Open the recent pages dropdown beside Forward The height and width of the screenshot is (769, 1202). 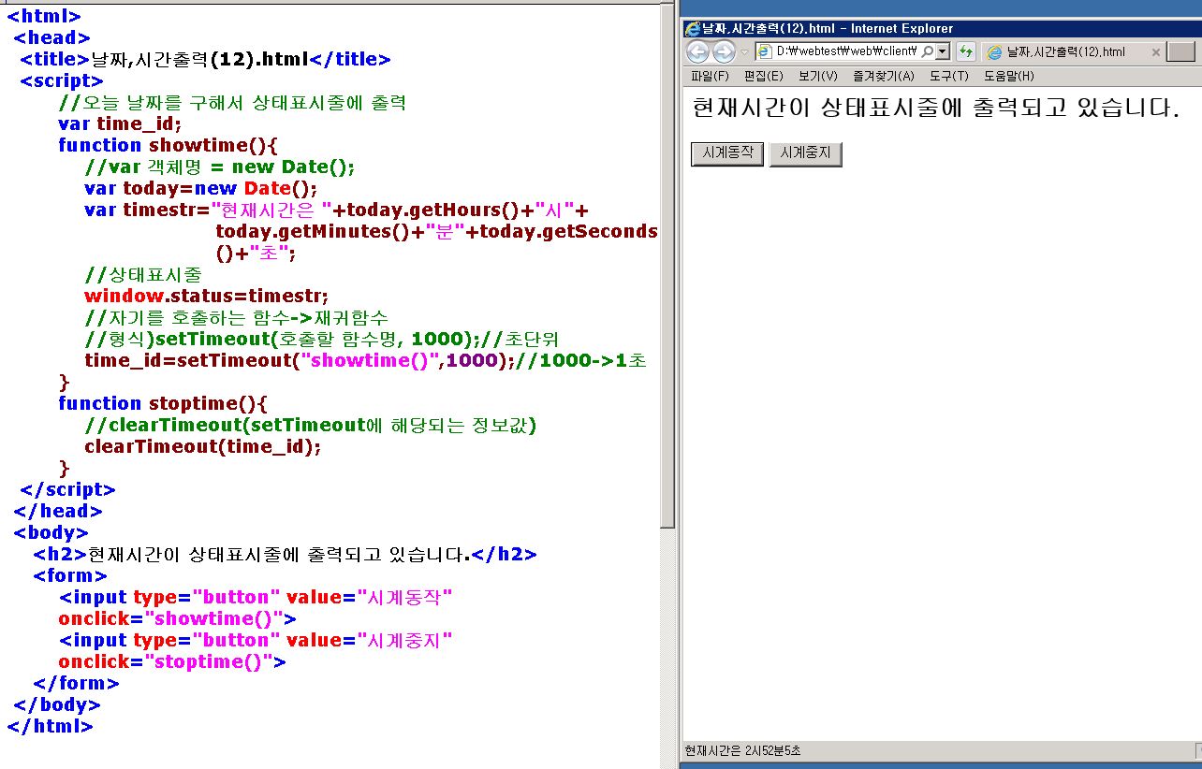click(744, 52)
